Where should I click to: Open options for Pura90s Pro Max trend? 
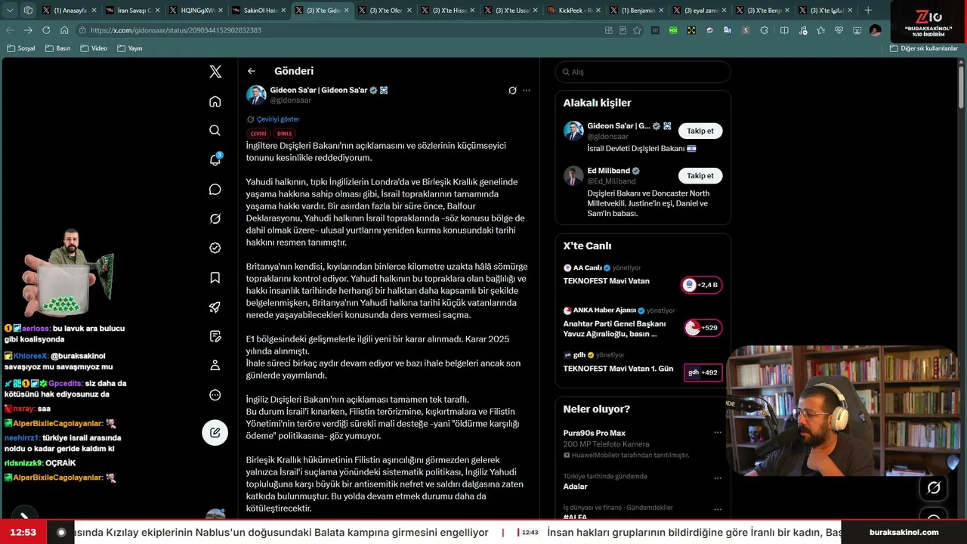click(x=718, y=433)
